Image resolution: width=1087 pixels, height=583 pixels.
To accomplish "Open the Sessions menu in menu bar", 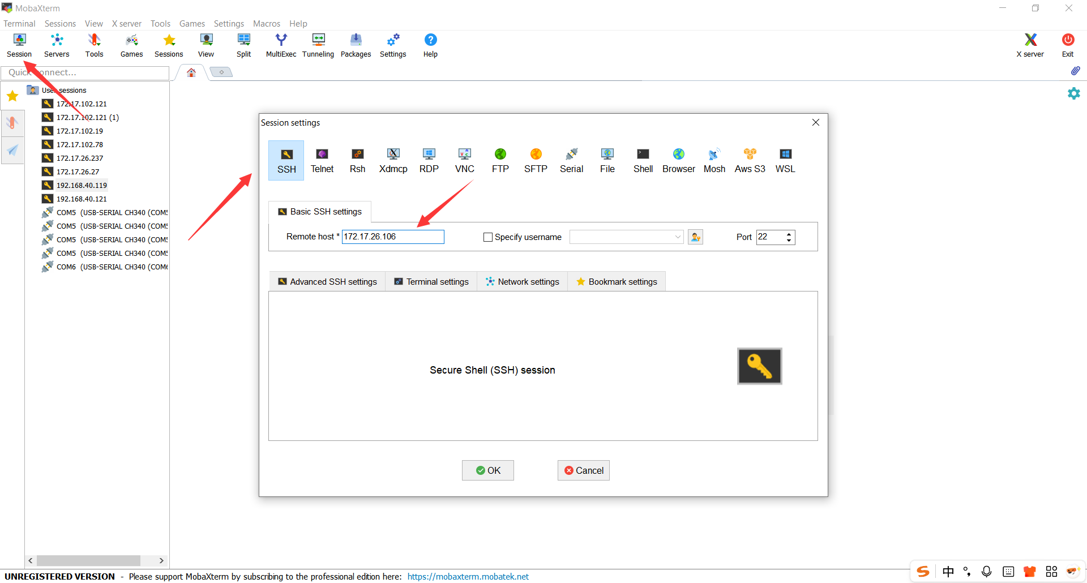I will pos(60,24).
